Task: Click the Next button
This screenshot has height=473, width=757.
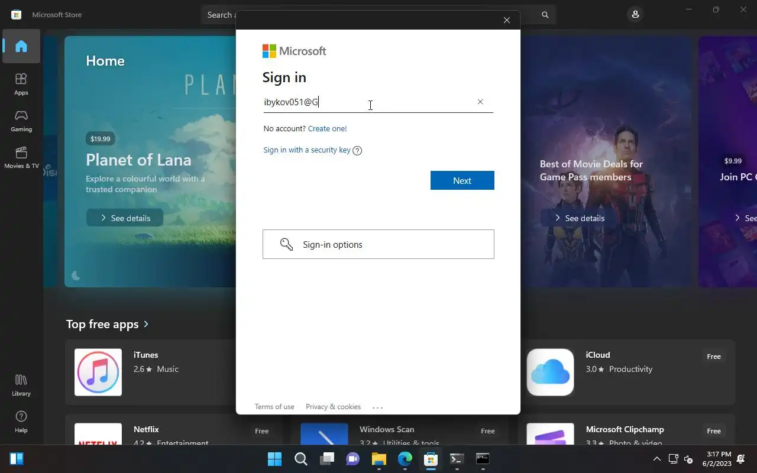Action: [x=462, y=180]
